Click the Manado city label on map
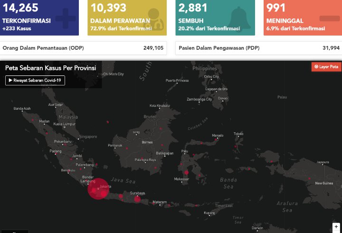The width and height of the screenshot is (342, 233). [x=218, y=135]
